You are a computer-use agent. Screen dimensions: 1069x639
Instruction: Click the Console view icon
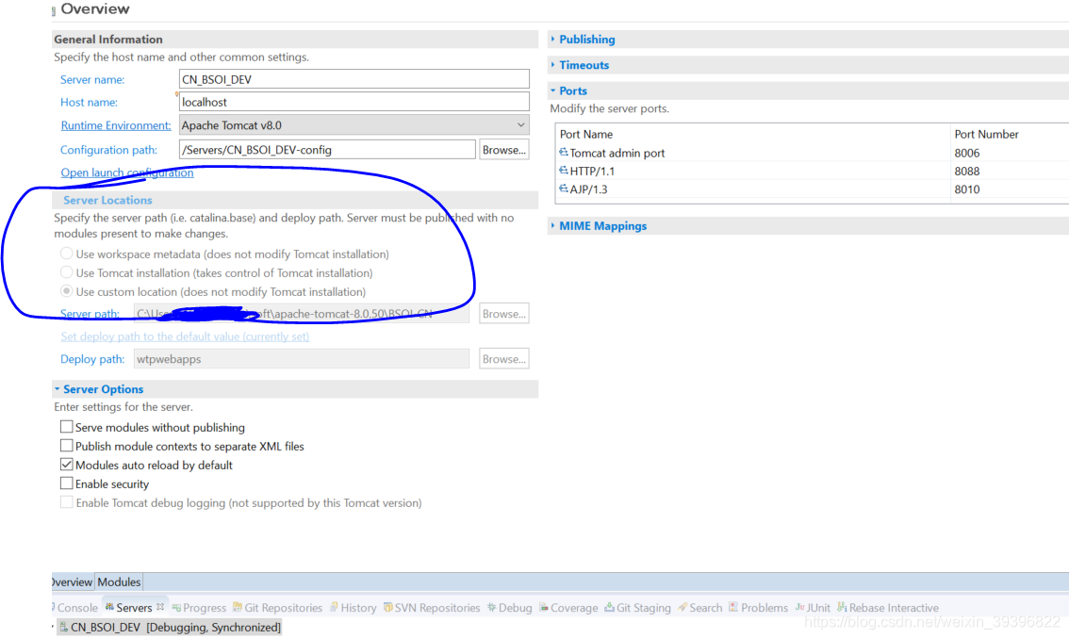coord(53,607)
